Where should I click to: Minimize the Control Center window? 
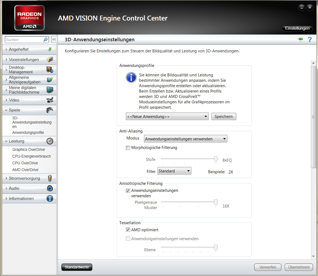(x=301, y=8)
